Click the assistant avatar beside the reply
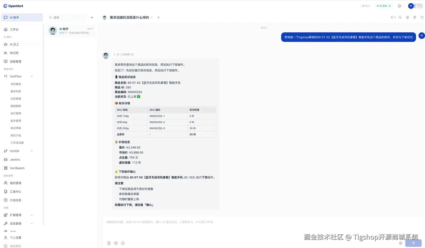 106,55
